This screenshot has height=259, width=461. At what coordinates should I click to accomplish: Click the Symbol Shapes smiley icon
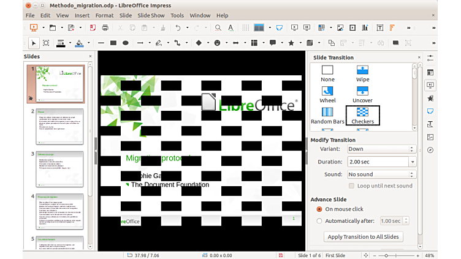[217, 43]
